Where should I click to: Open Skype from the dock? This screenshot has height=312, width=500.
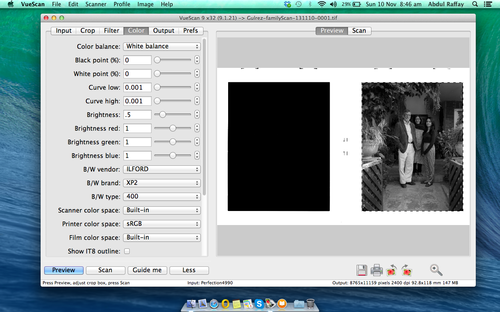click(x=259, y=303)
